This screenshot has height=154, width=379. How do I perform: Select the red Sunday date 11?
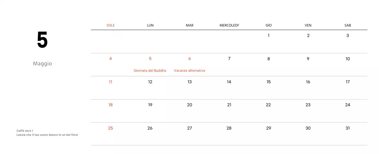click(x=110, y=82)
